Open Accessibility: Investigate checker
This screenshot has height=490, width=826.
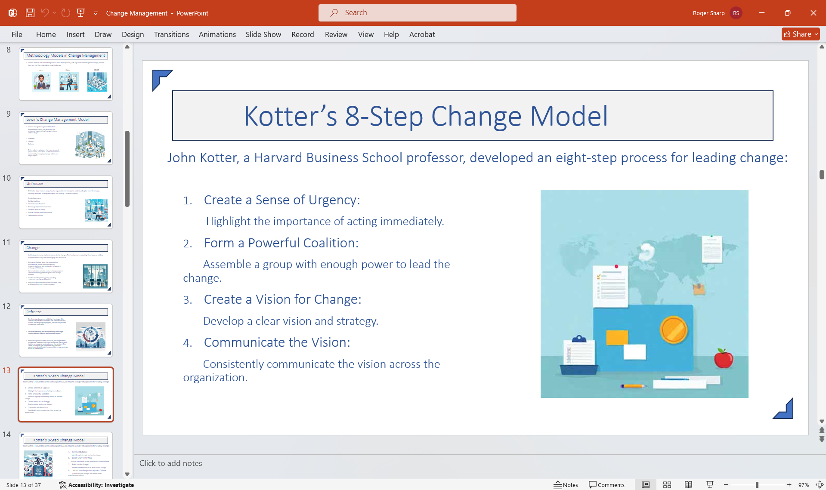pos(96,485)
